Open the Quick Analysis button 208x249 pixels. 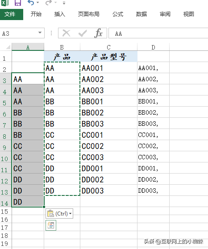point(51,225)
